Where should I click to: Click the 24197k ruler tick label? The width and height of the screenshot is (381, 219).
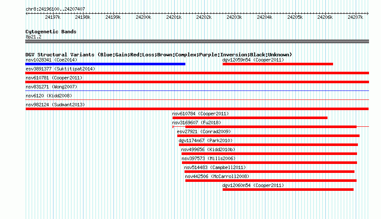(53, 17)
